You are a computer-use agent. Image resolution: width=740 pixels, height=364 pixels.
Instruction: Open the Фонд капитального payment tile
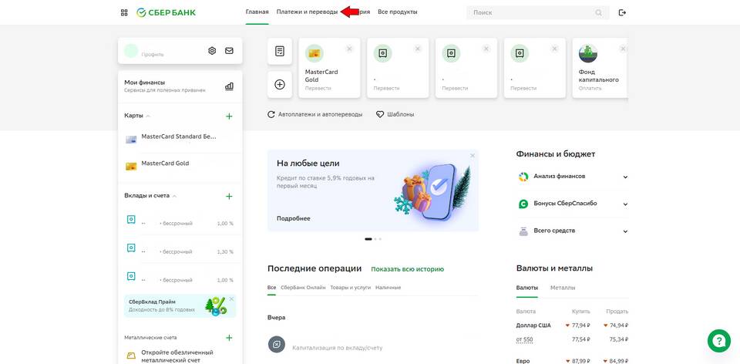pos(600,68)
